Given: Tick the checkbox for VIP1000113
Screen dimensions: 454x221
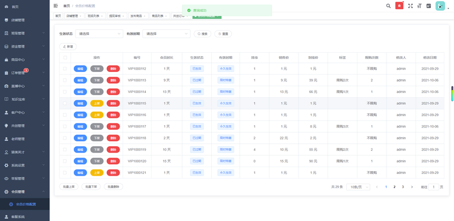Looking at the screenshot, I should click(x=65, y=80).
